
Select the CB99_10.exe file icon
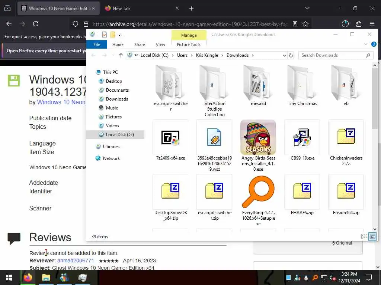click(302, 137)
